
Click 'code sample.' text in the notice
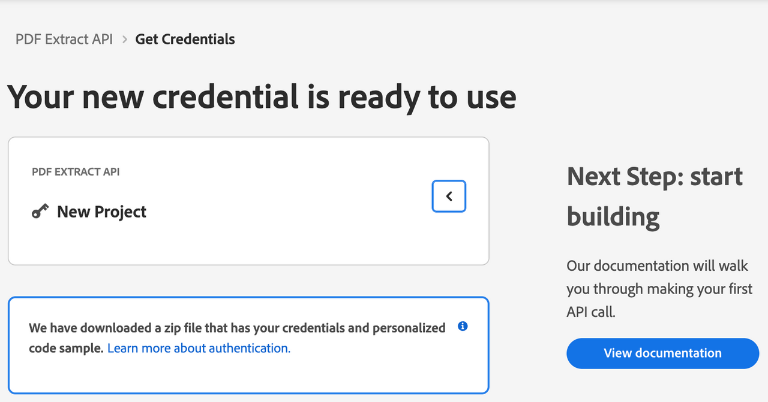[x=66, y=348]
